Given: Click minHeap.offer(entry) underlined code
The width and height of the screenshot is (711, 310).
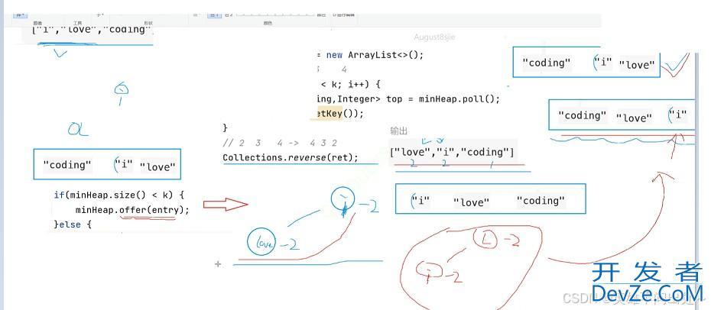Looking at the screenshot, I should pos(131,209).
